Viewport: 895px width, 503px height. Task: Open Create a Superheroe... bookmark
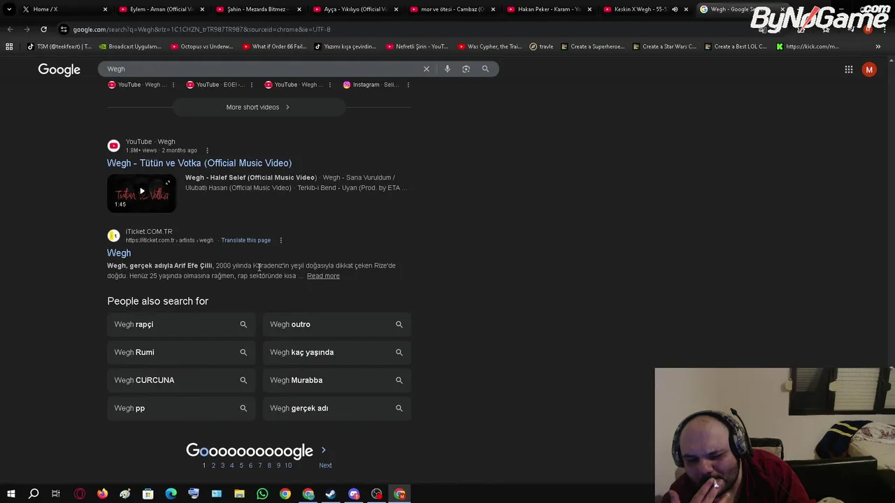point(593,47)
